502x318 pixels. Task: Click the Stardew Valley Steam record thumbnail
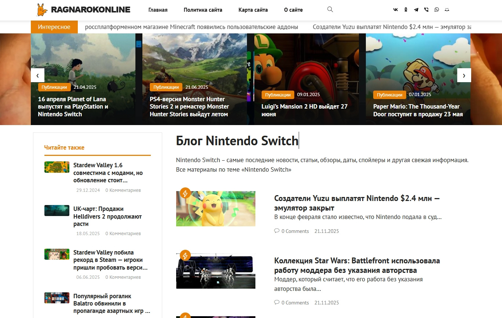pos(57,254)
